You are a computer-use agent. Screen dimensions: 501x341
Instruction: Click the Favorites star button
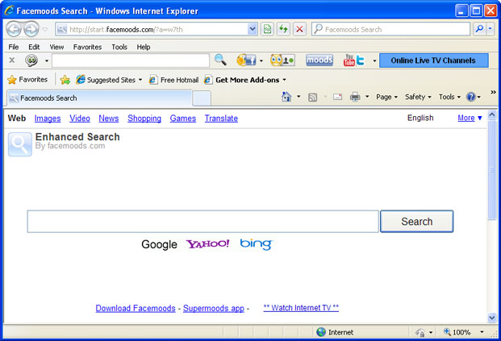point(27,80)
